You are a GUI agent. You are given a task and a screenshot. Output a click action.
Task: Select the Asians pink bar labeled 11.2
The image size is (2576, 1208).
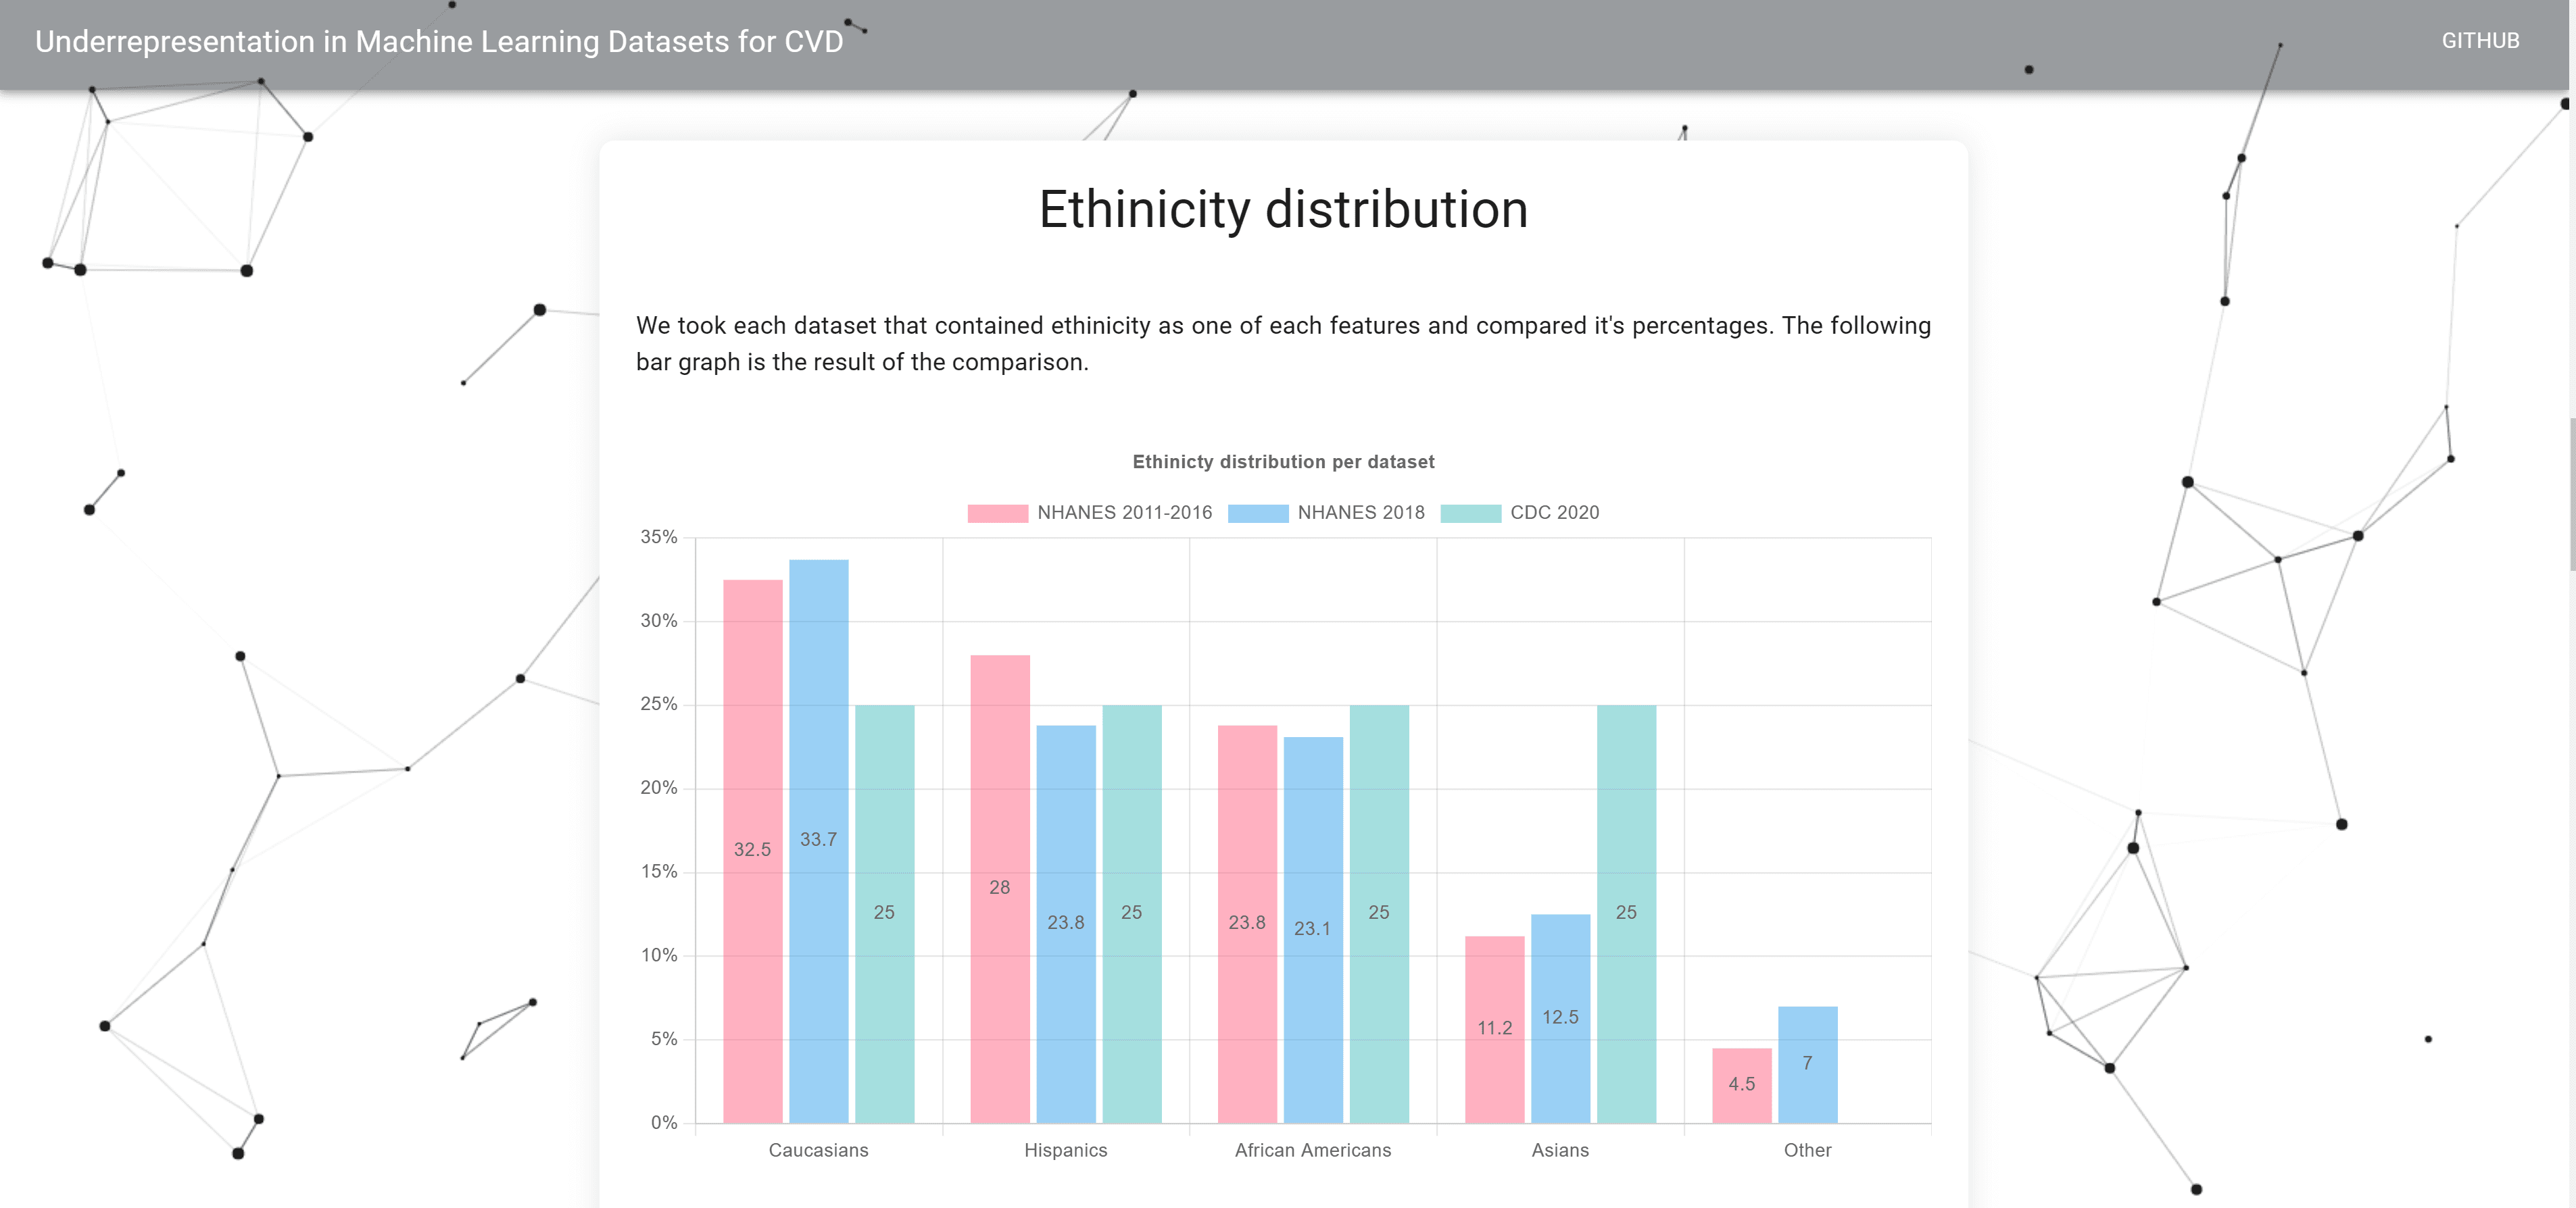[1494, 1029]
